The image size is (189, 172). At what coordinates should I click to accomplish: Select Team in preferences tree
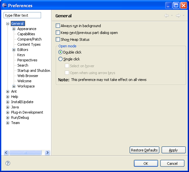(x=15, y=123)
